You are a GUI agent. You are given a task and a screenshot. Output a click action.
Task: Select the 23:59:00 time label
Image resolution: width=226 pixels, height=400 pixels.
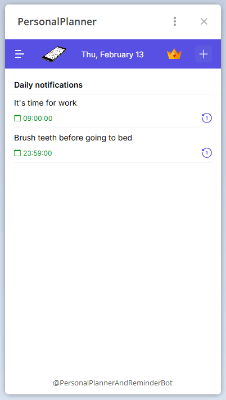point(38,153)
